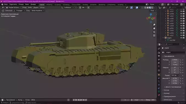Toggle the camera view icon
The height and width of the screenshot is (104, 186).
154,32
